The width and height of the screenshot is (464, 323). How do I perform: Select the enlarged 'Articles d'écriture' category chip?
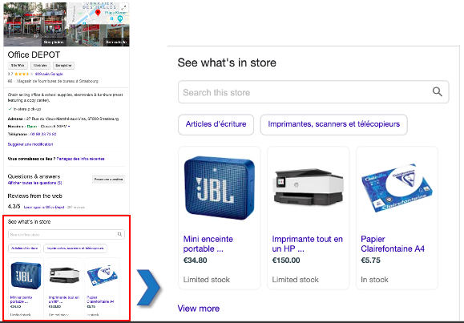[216, 124]
